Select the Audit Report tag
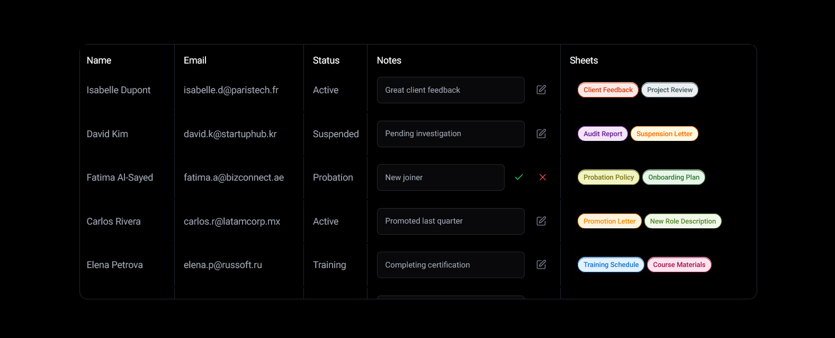This screenshot has height=338, width=835. coord(603,134)
